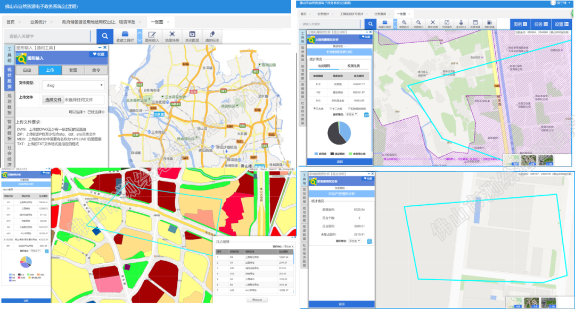
Task: Open 首页 tab in the top-left window
Action: [x=11, y=22]
